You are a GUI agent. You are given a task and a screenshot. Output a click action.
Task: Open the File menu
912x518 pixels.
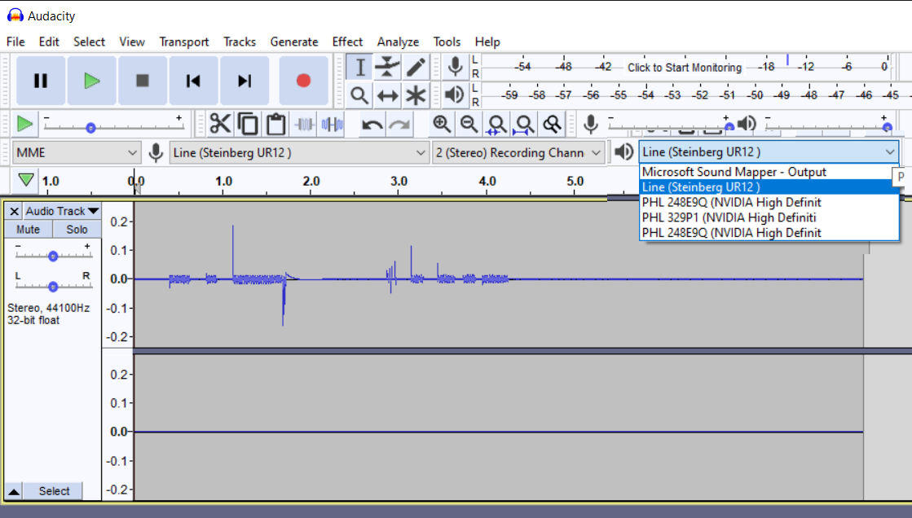[15, 42]
